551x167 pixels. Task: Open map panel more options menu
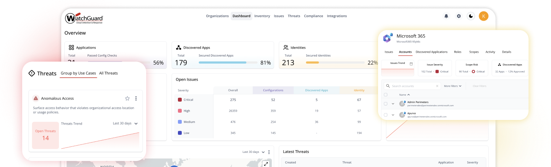pyautogui.click(x=269, y=152)
